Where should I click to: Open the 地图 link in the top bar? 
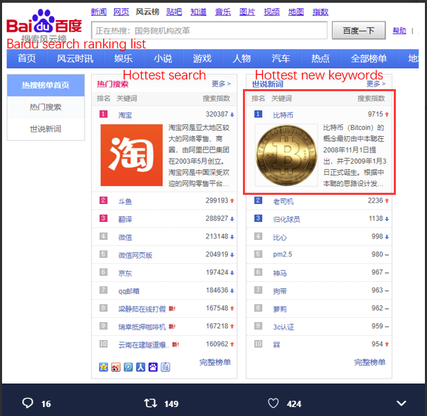point(296,12)
